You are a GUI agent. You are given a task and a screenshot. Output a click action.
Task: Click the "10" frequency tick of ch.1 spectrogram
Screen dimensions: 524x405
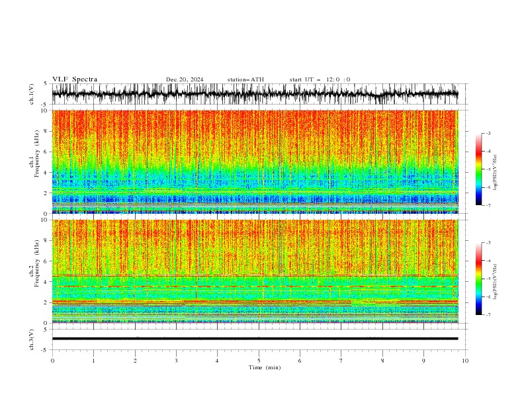pyautogui.click(x=46, y=111)
